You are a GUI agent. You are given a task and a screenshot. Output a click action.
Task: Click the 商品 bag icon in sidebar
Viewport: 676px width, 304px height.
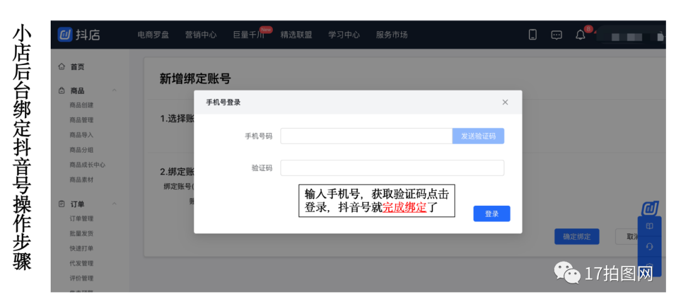click(x=61, y=91)
